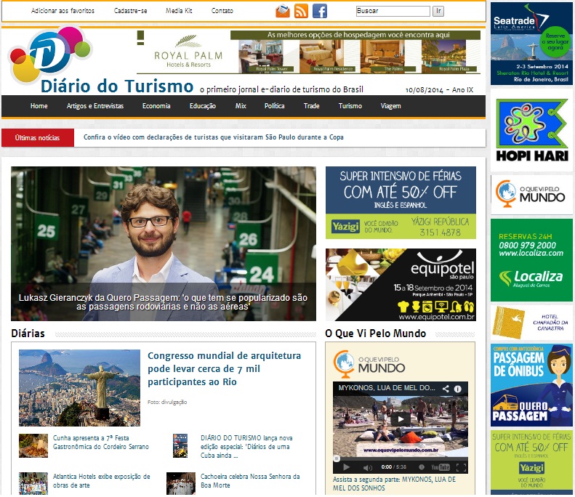
Task: Open the Mix menu item
Action: tap(241, 106)
